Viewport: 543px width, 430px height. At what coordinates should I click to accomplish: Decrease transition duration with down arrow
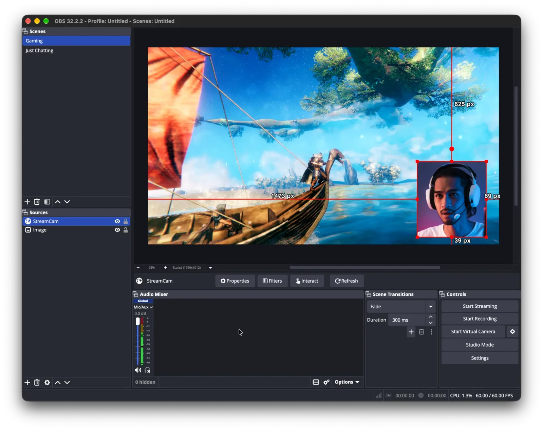pyautogui.click(x=431, y=323)
